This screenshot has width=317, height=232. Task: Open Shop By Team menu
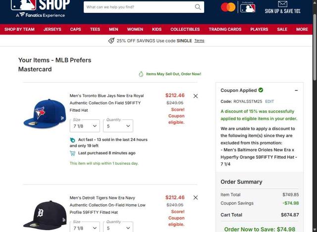click(19, 29)
